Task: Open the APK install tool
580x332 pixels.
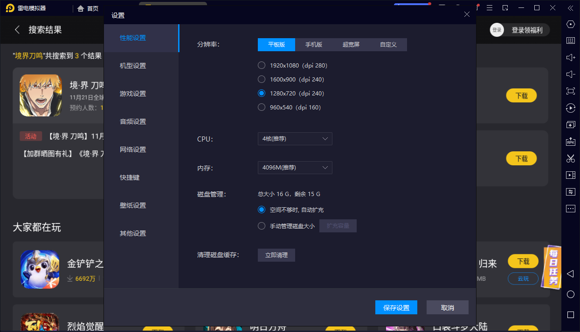Action: point(570,141)
